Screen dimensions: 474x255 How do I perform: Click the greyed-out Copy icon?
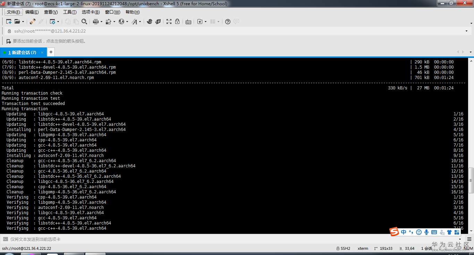click(68, 21)
